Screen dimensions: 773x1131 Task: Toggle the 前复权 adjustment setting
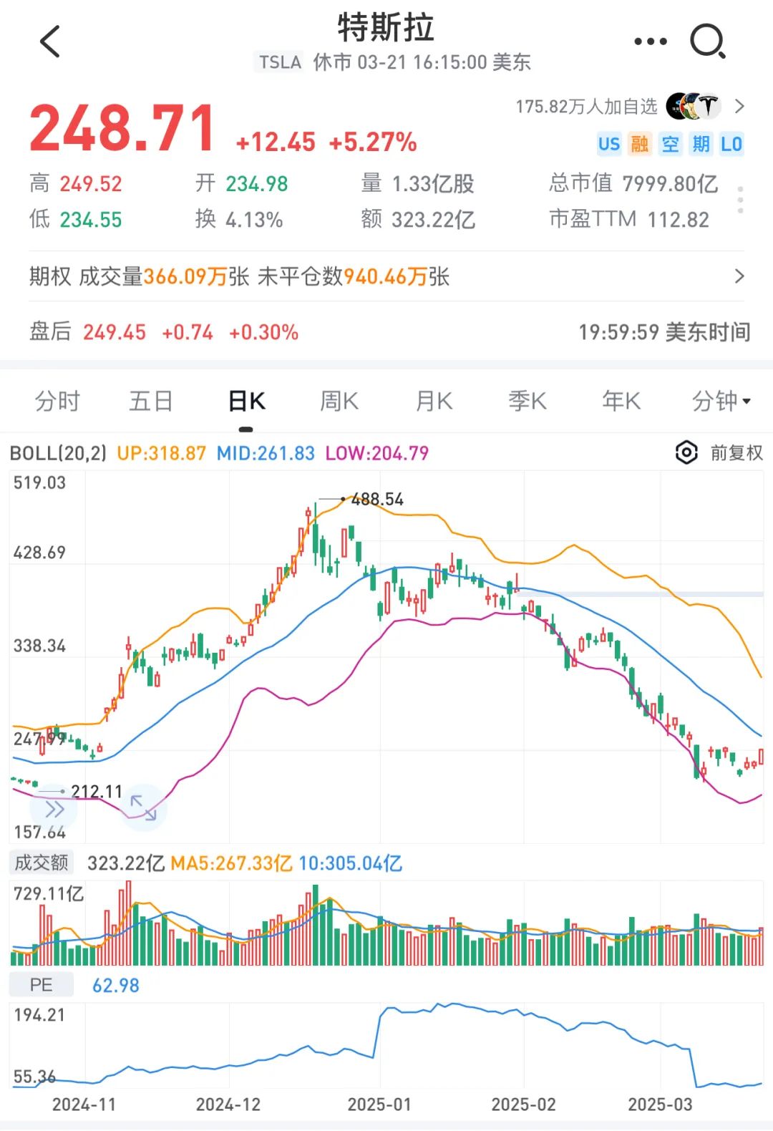coord(736,452)
